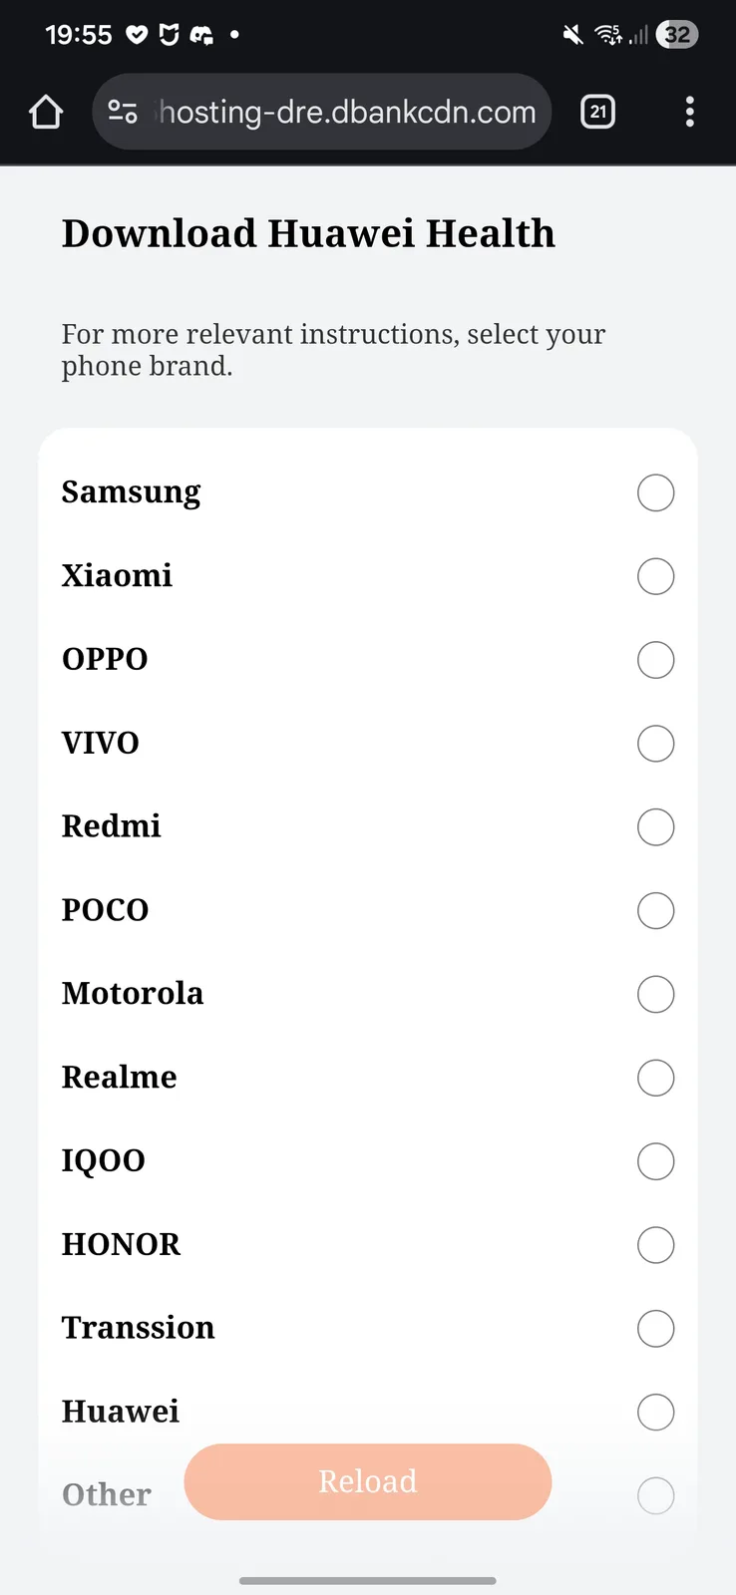Select the Samsung radio button
This screenshot has height=1595, width=736.
[x=655, y=492]
